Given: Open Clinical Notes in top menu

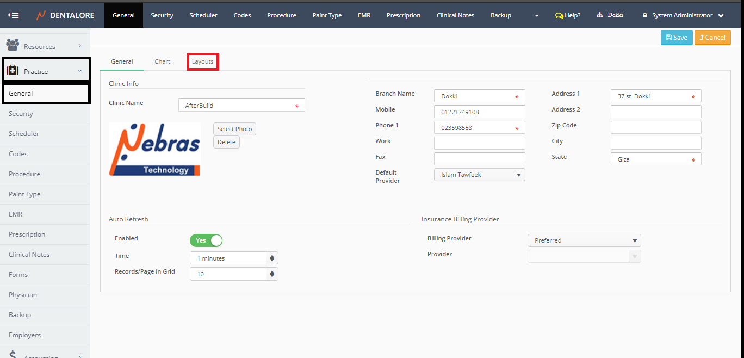Looking at the screenshot, I should (x=455, y=15).
